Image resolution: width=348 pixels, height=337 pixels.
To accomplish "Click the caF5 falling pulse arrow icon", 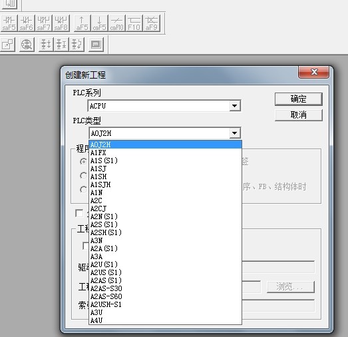I will point(99,23).
